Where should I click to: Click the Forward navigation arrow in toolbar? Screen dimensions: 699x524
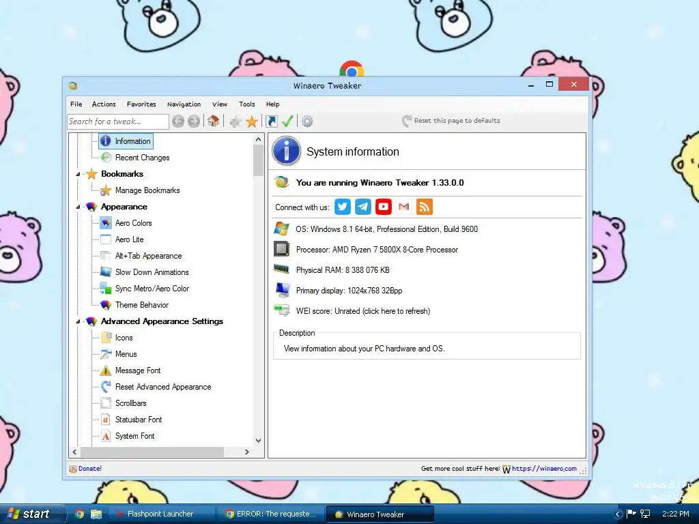click(193, 121)
